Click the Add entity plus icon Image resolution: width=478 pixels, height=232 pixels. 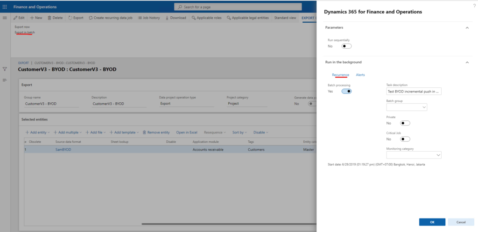(x=27, y=133)
